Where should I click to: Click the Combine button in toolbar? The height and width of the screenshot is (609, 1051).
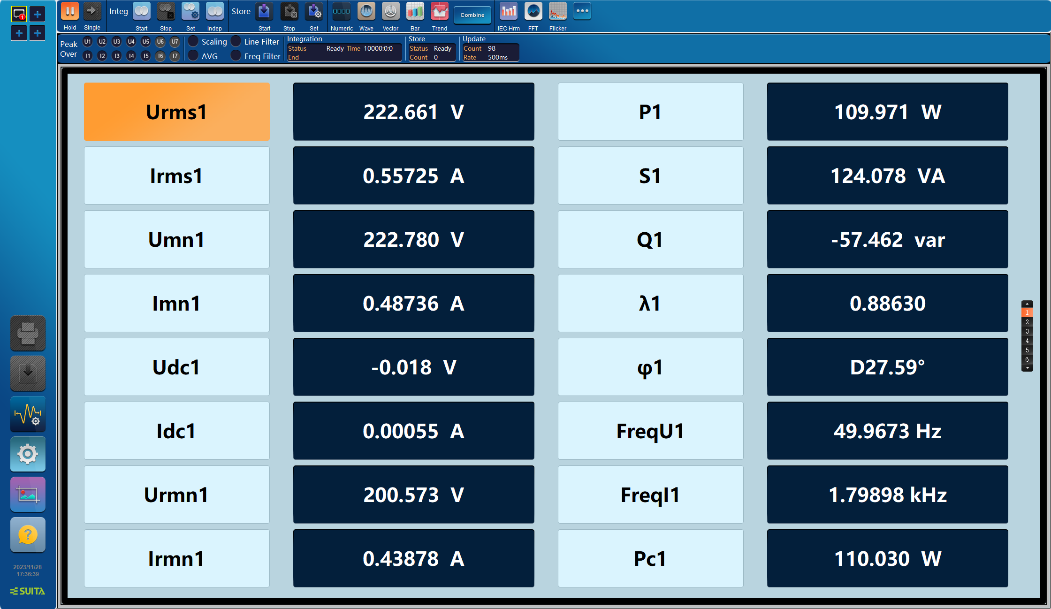pos(472,15)
